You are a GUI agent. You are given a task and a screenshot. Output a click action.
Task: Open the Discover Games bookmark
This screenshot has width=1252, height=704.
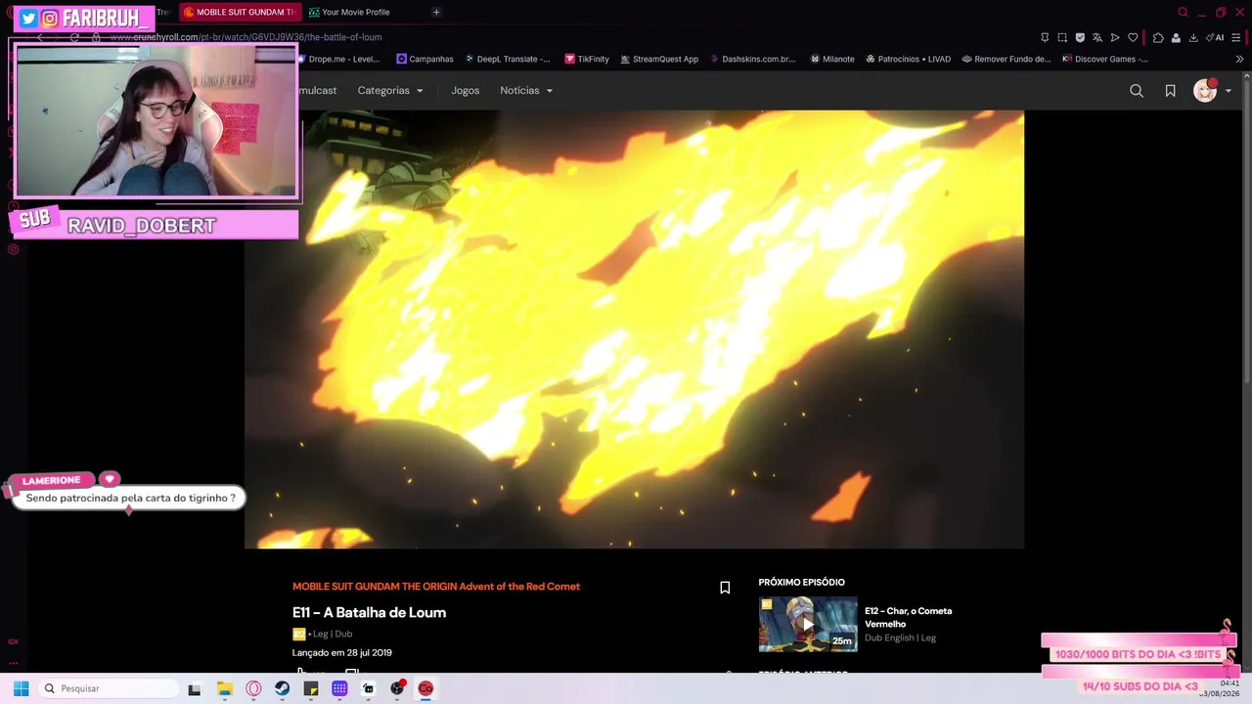tap(1105, 59)
